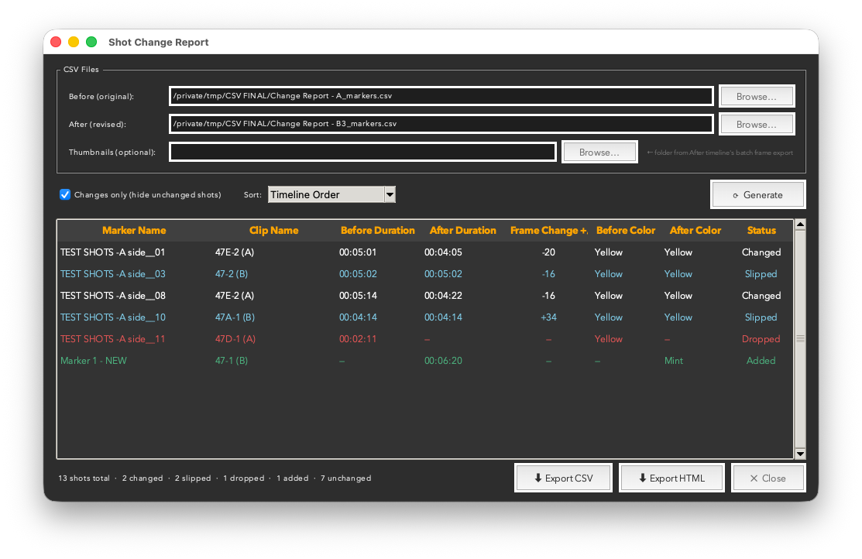Click the Mint after color cell
This screenshot has height=559, width=862.
674,361
